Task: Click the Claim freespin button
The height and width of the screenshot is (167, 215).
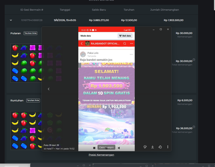Action: click(106, 147)
